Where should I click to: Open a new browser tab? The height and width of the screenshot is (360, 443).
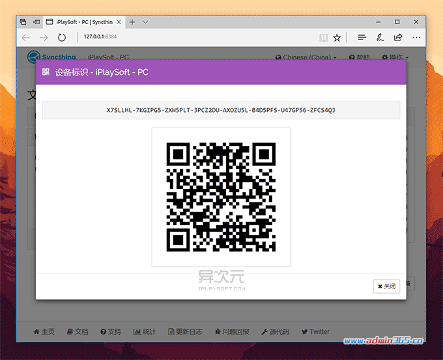132,21
